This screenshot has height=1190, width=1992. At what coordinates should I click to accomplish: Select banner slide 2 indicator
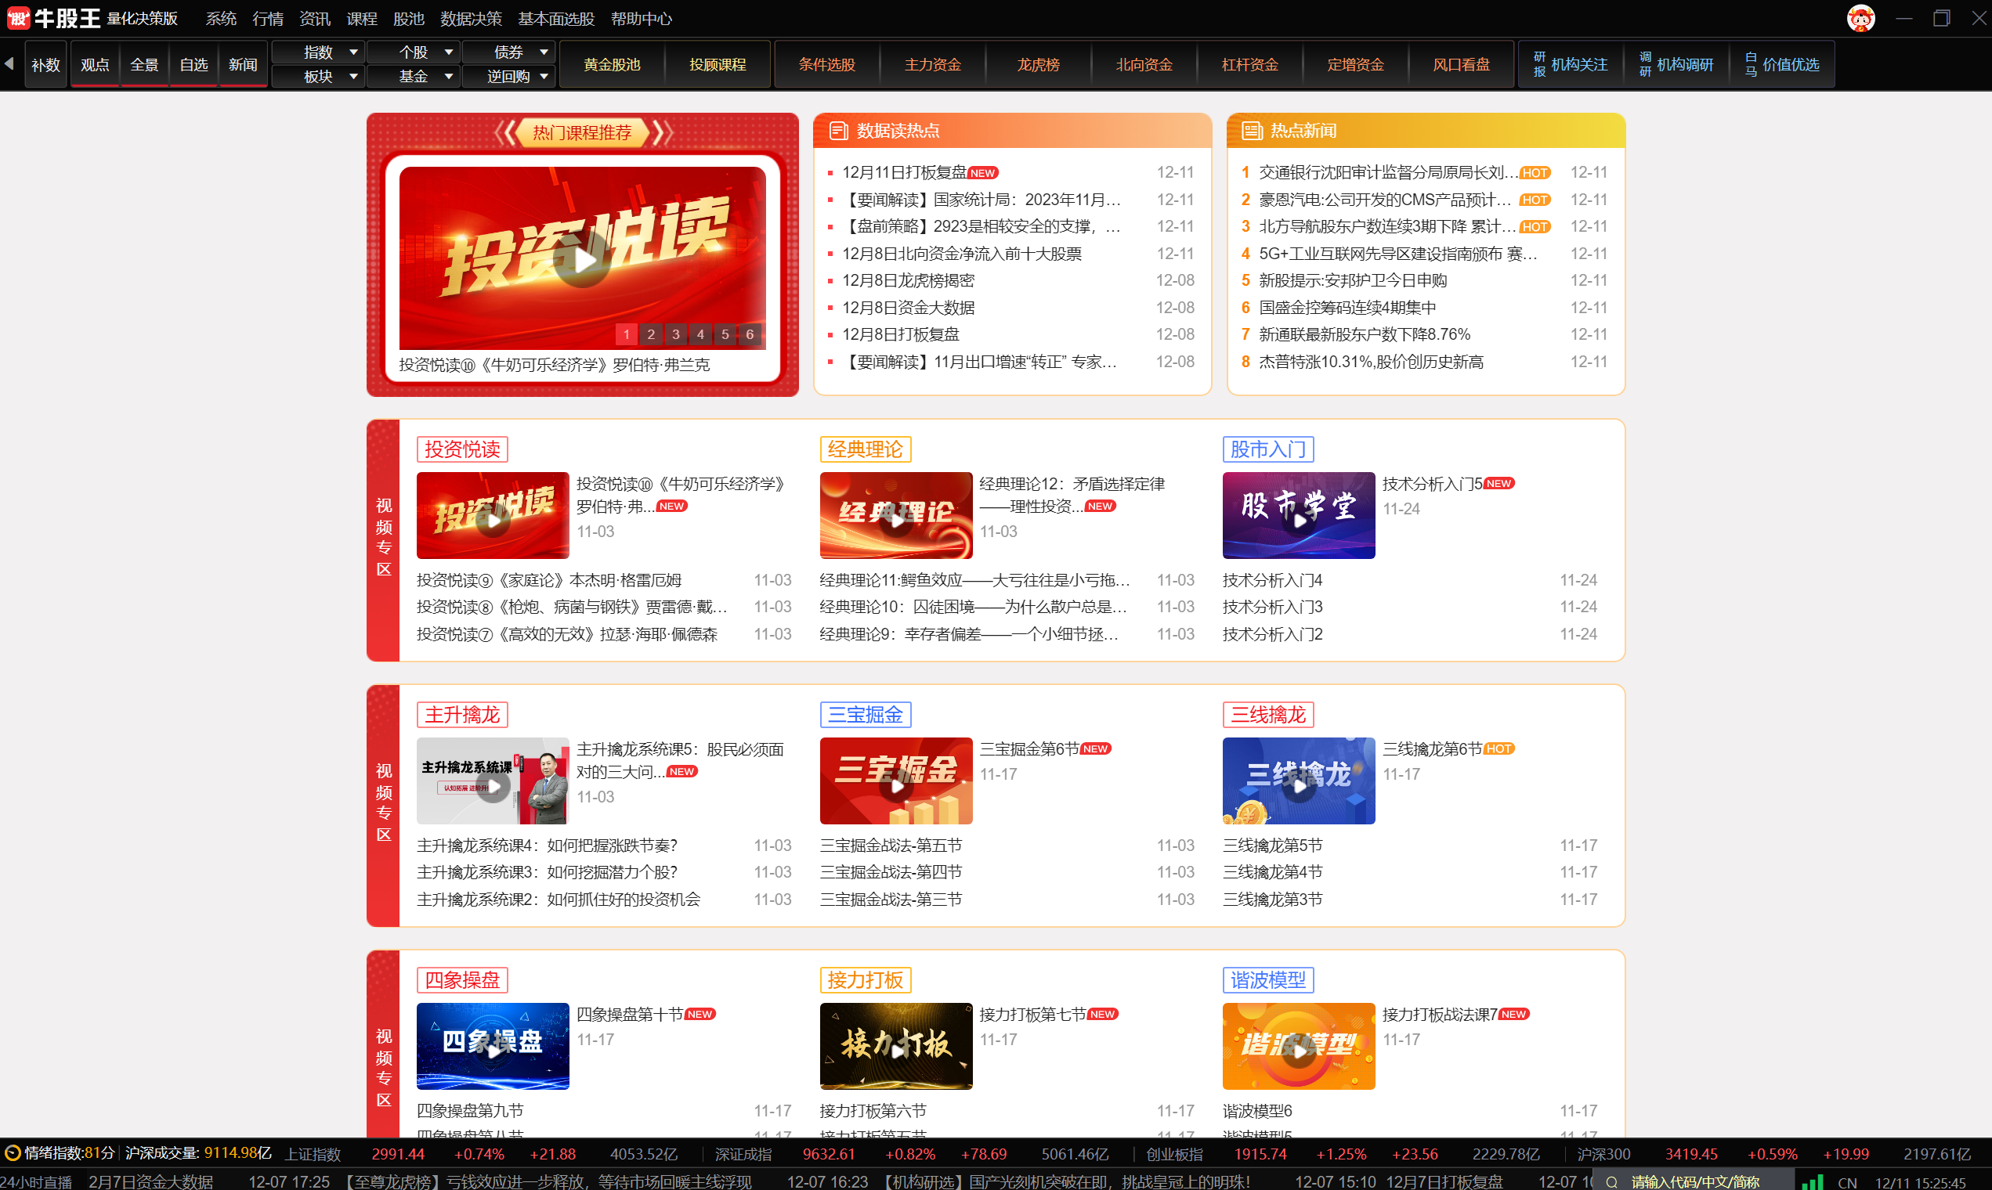click(651, 334)
